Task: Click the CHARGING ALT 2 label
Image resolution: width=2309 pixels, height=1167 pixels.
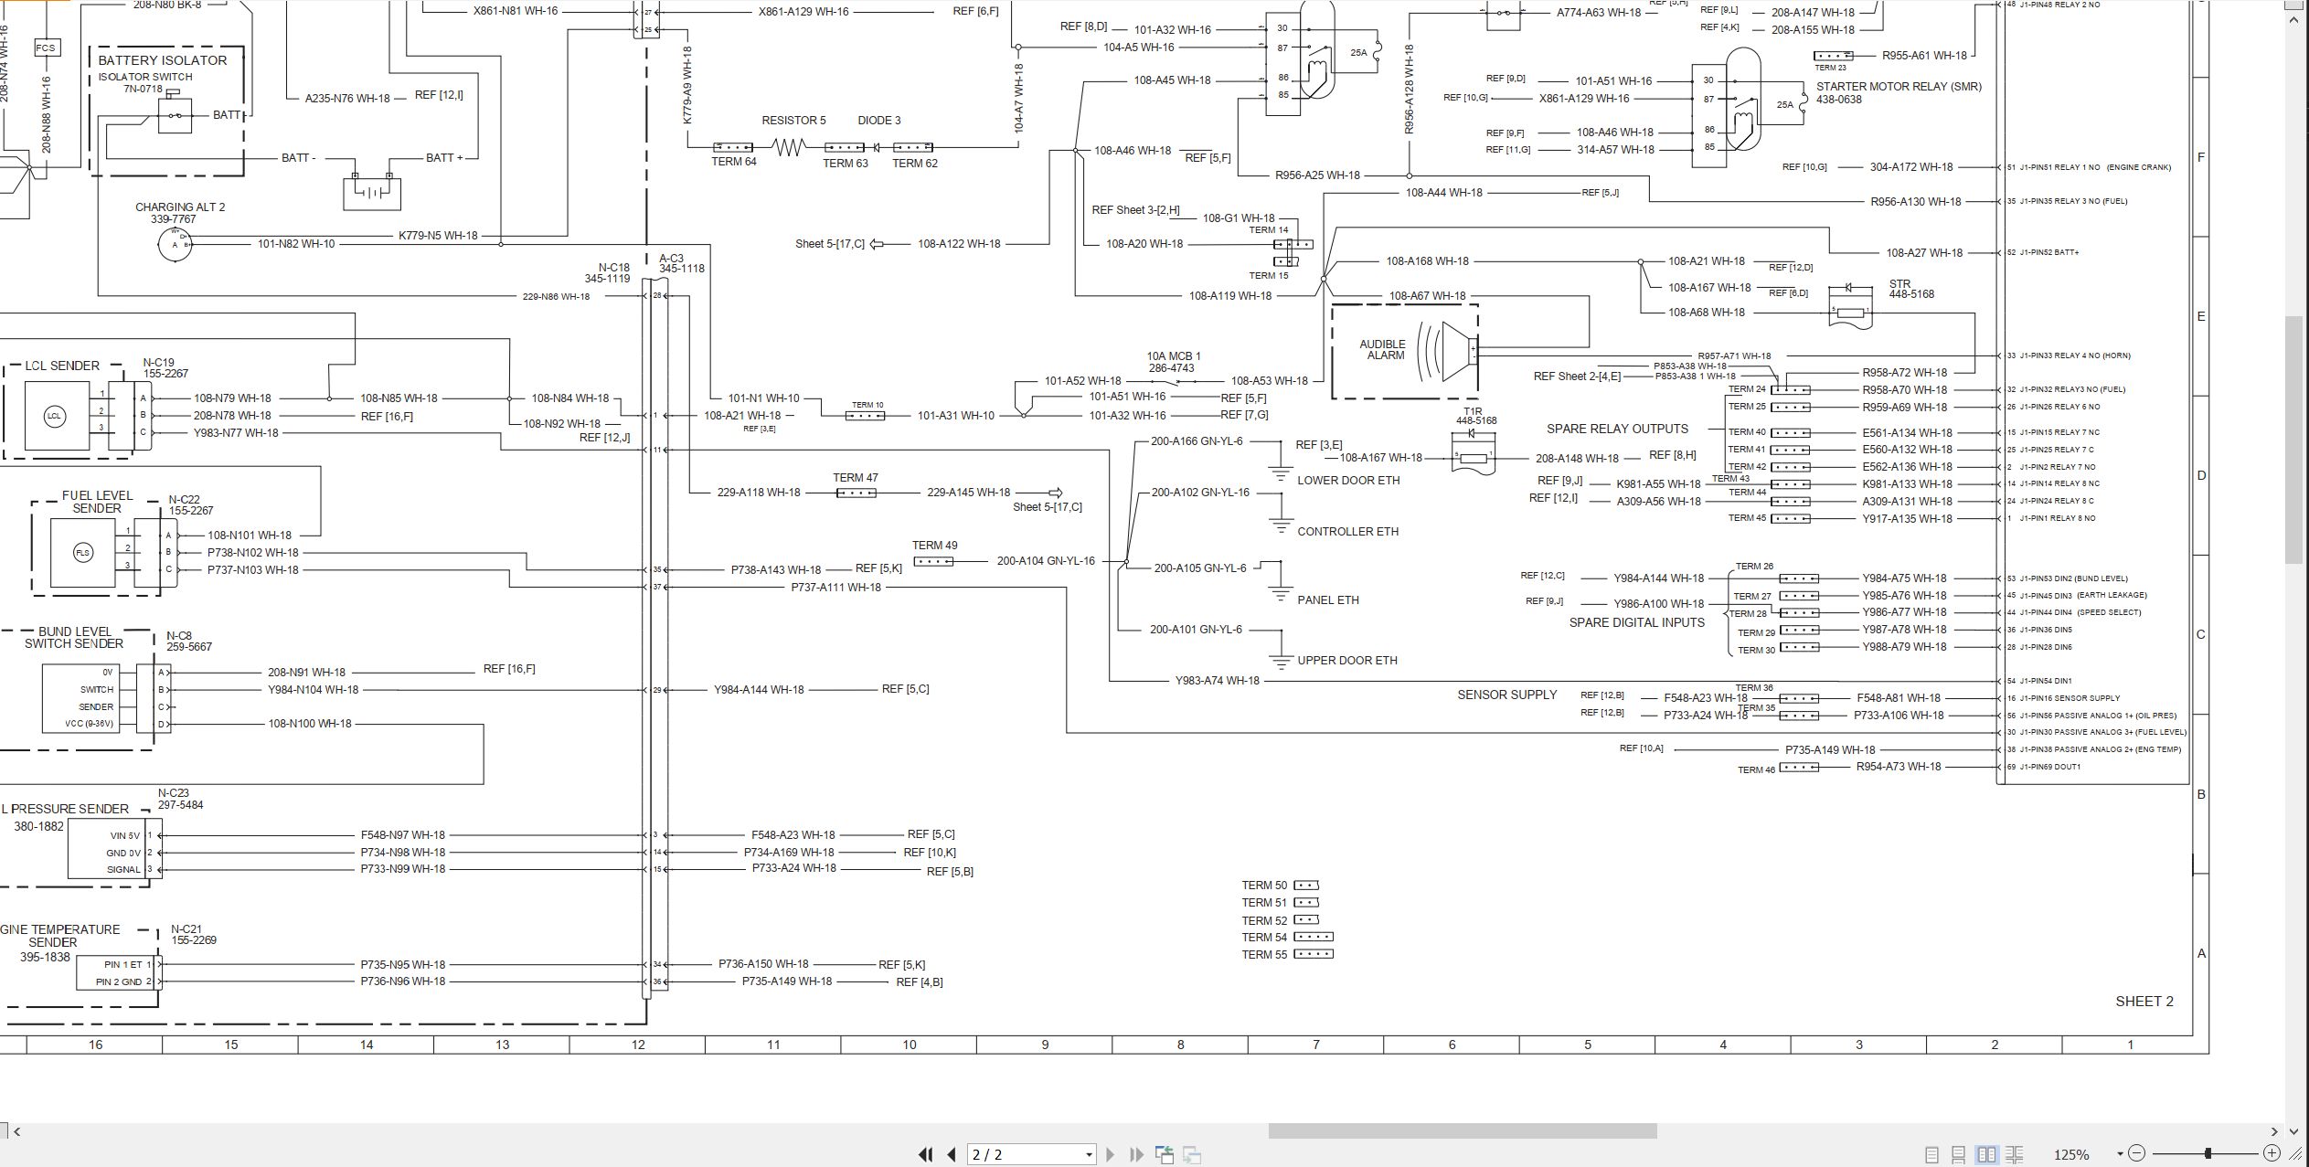Action: pos(180,207)
